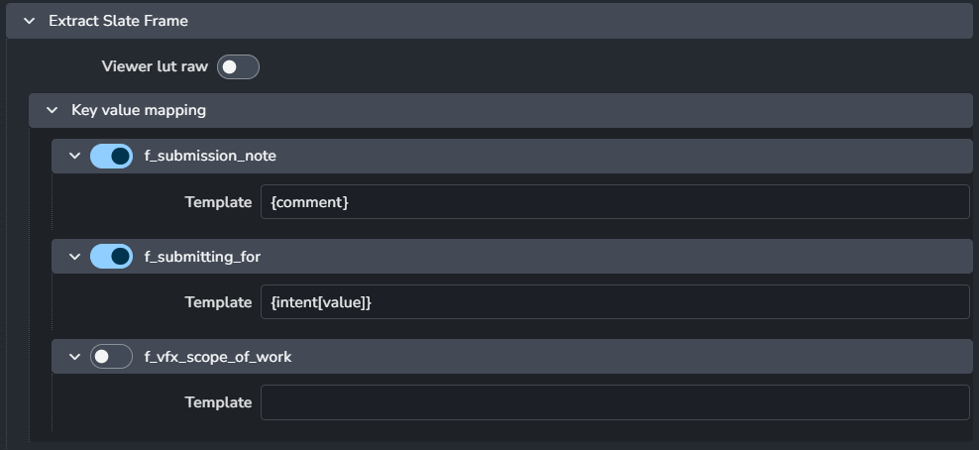Click the f_submitting_for header label
Viewport: 979px width, 450px height.
[x=202, y=257]
